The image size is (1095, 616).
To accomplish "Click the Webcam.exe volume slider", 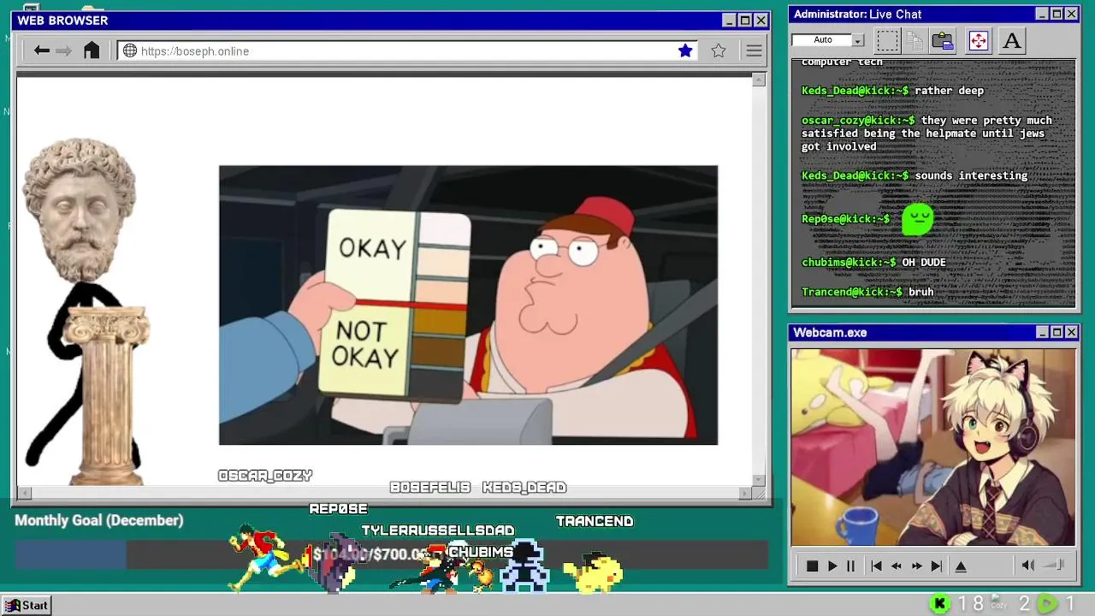I will [1055, 565].
